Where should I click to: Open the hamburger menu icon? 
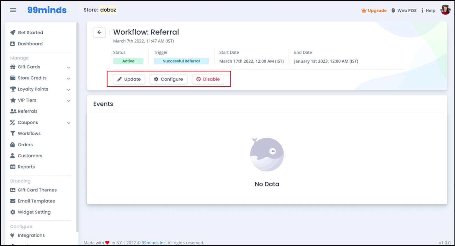pyautogui.click(x=13, y=10)
